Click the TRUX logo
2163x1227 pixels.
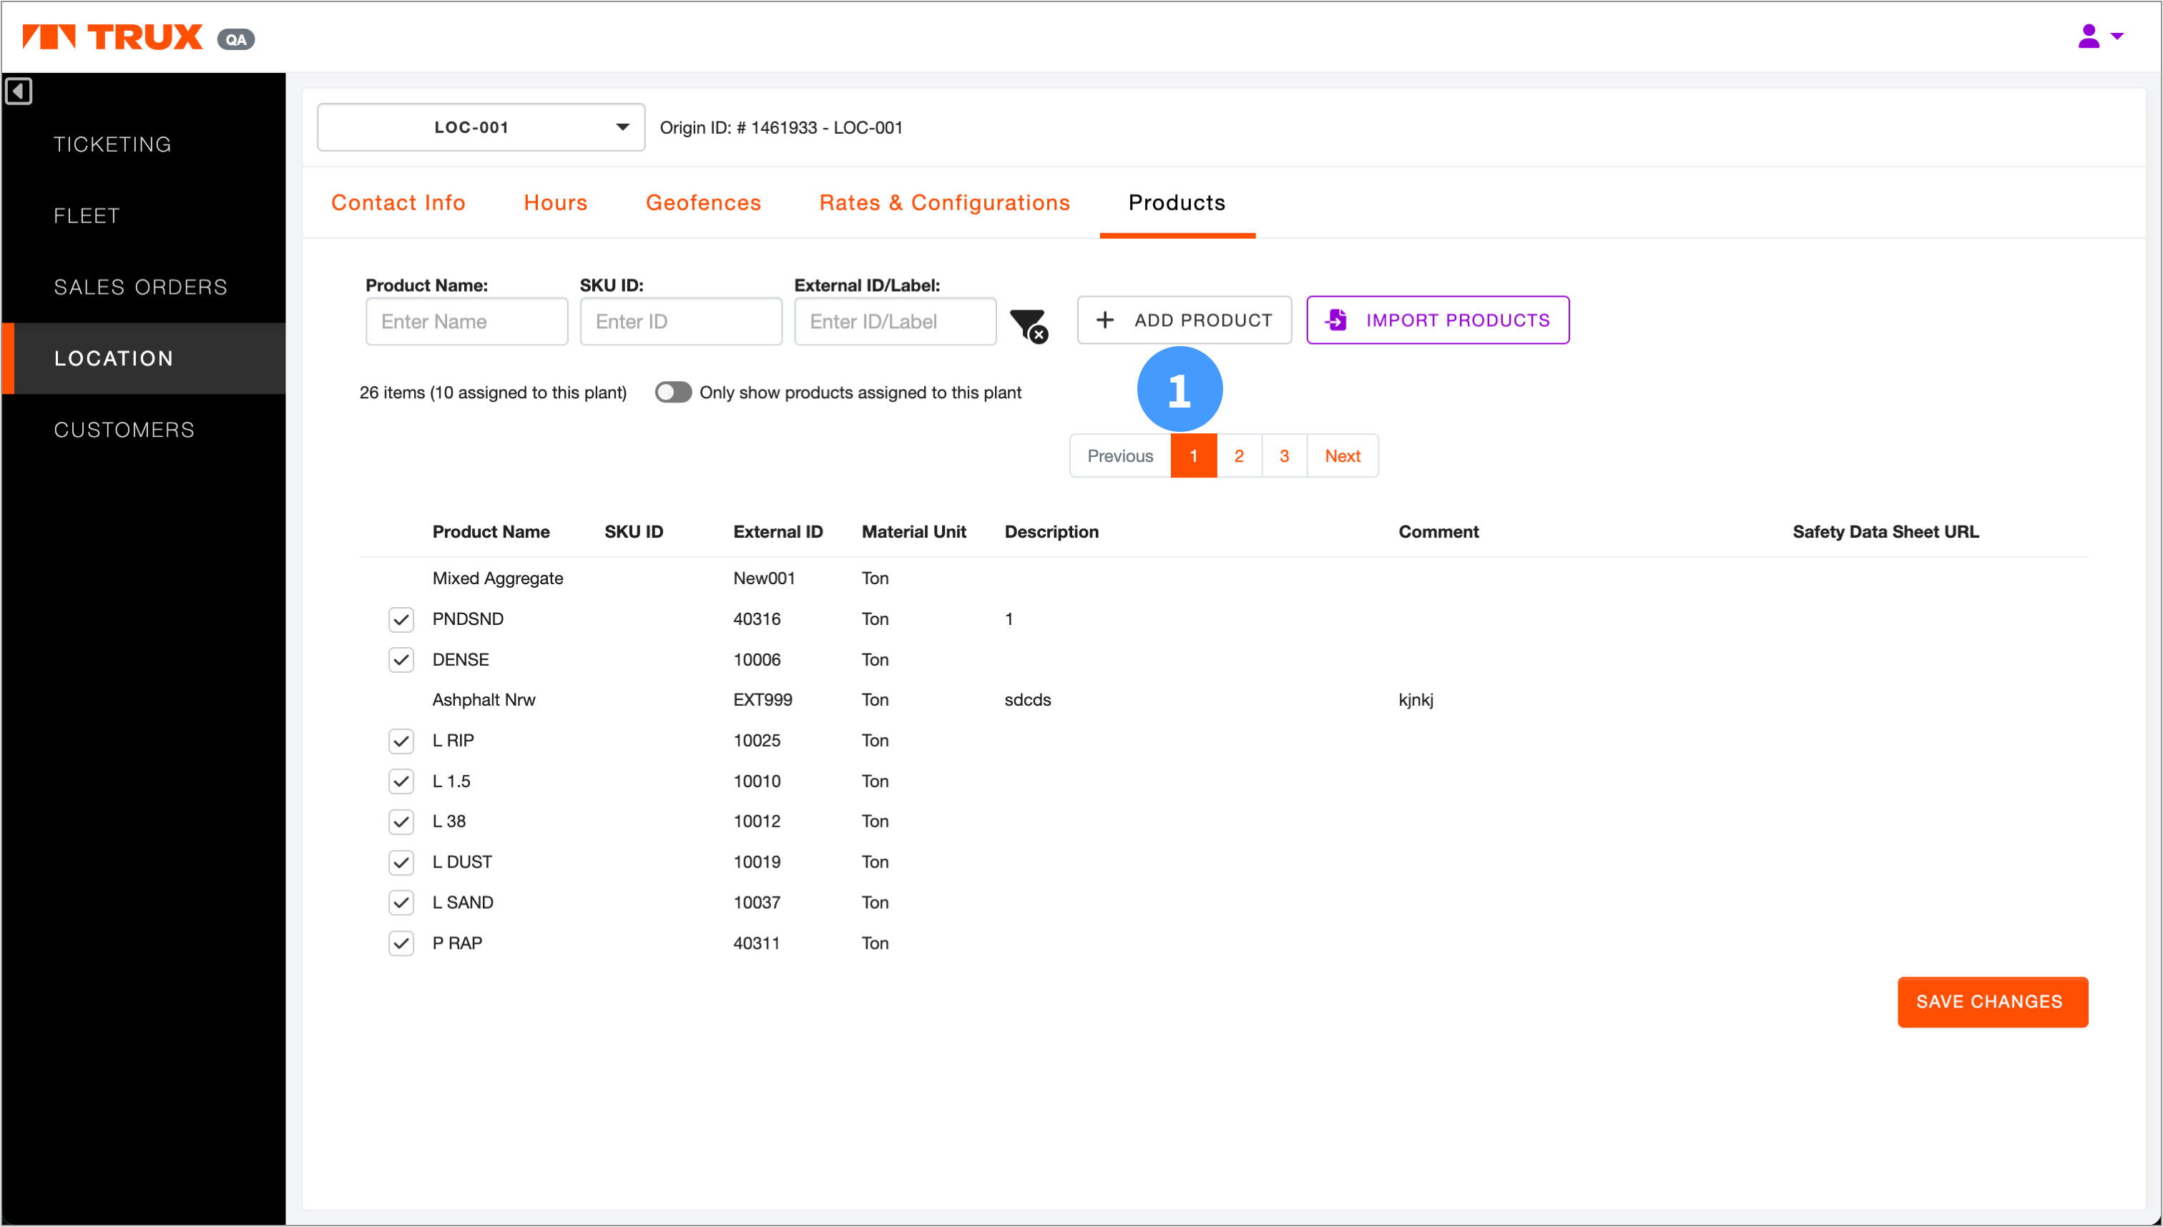(x=112, y=37)
